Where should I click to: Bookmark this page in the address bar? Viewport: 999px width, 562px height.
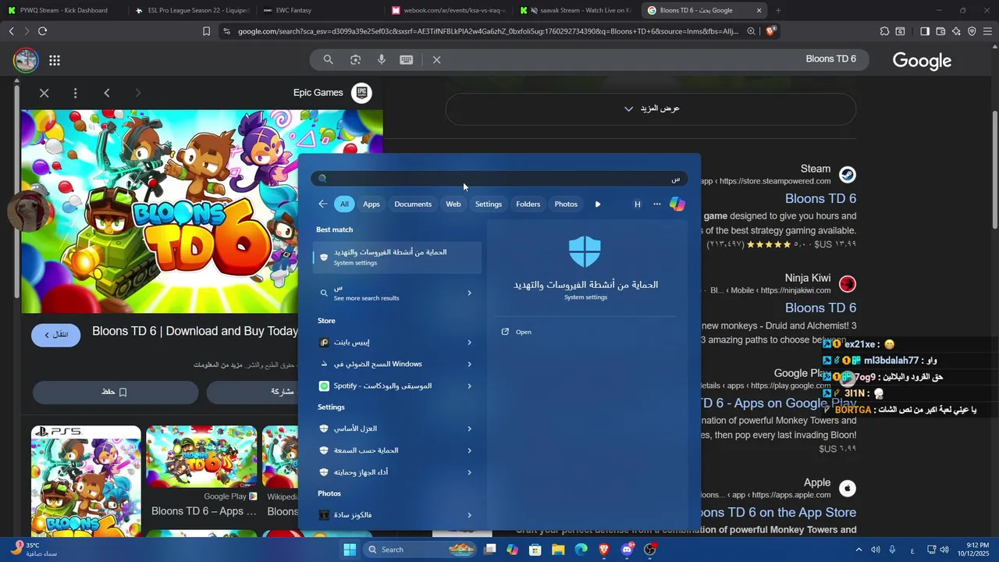(206, 31)
